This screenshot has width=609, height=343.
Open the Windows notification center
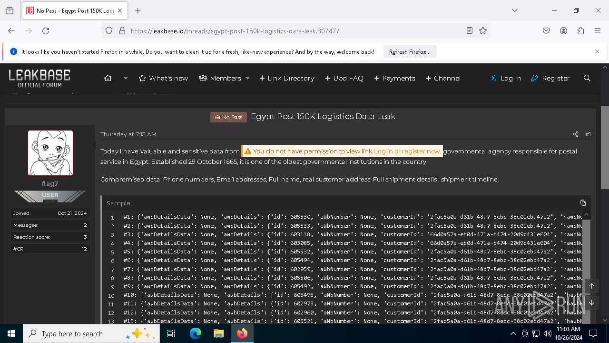[x=593, y=333]
